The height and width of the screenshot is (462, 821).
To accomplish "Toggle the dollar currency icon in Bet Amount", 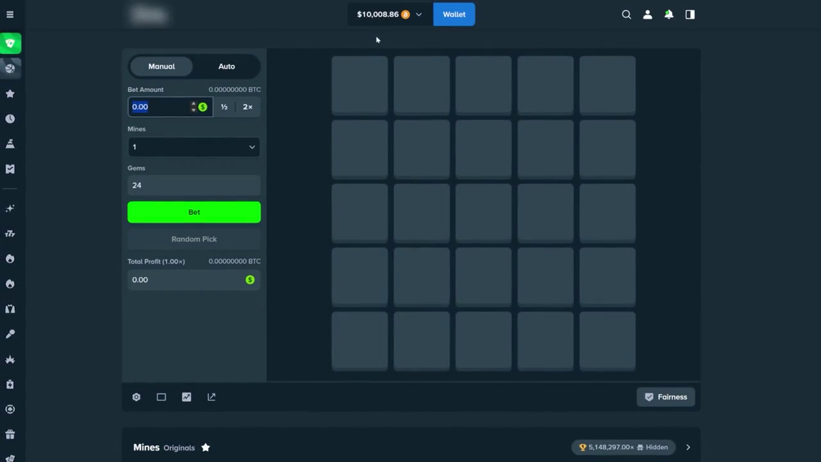I will pyautogui.click(x=203, y=107).
